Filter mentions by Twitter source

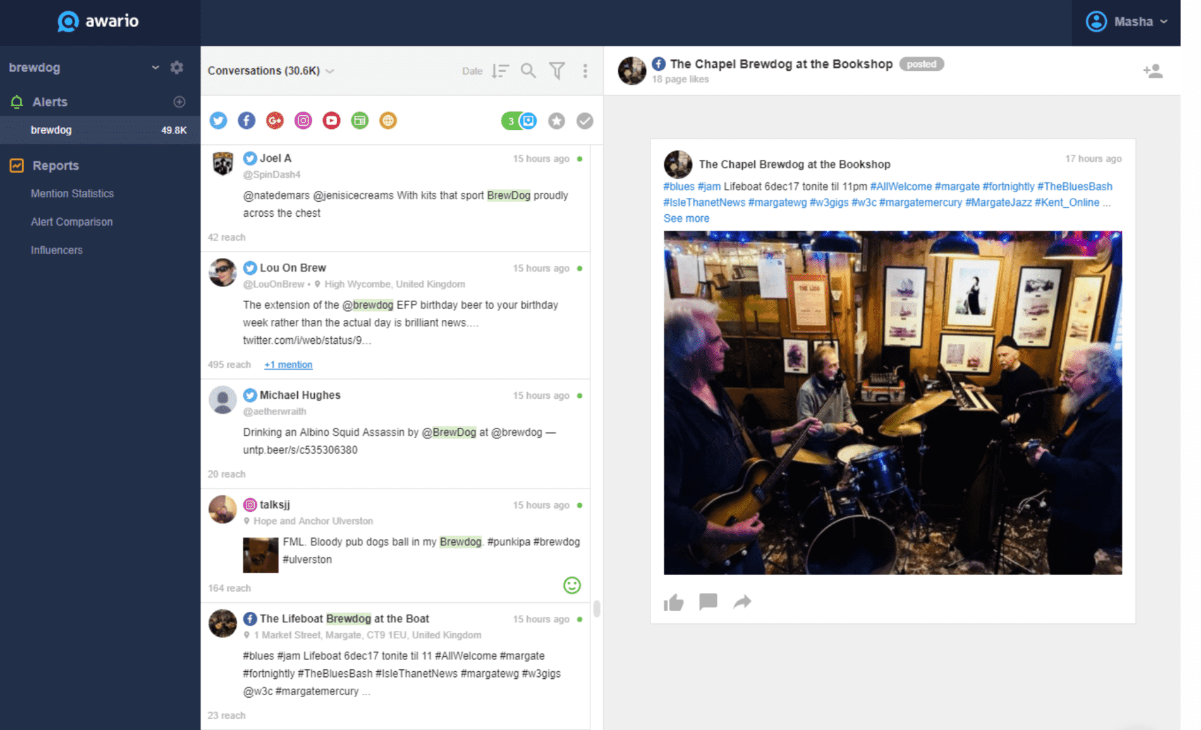tap(218, 120)
